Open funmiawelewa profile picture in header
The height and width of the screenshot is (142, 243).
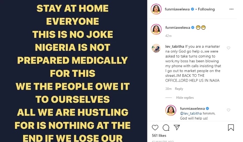(x=156, y=9)
